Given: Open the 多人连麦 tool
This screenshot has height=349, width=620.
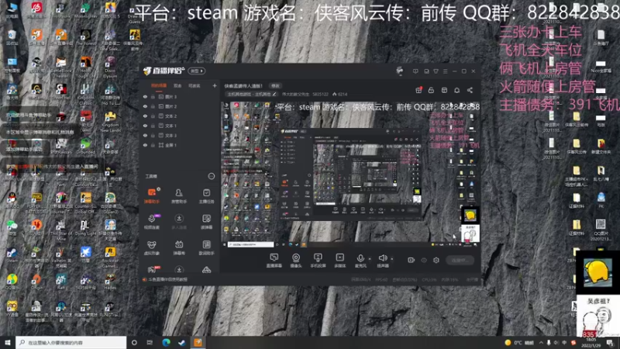Looking at the screenshot, I should pyautogui.click(x=179, y=222).
